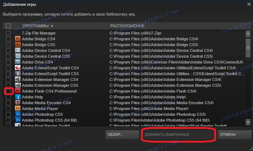Click the Adobe Flash CS4 Professional icon
The image size is (253, 151).
18,91
